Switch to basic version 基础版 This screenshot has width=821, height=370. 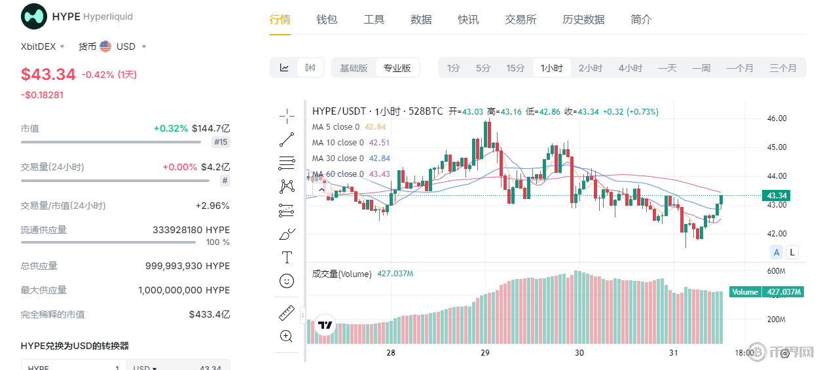tap(354, 68)
